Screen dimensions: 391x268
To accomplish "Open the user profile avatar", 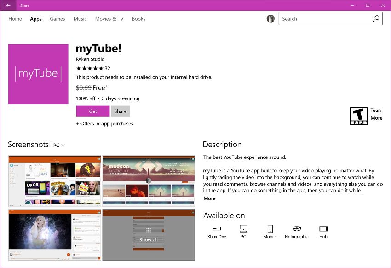I will tap(270, 19).
